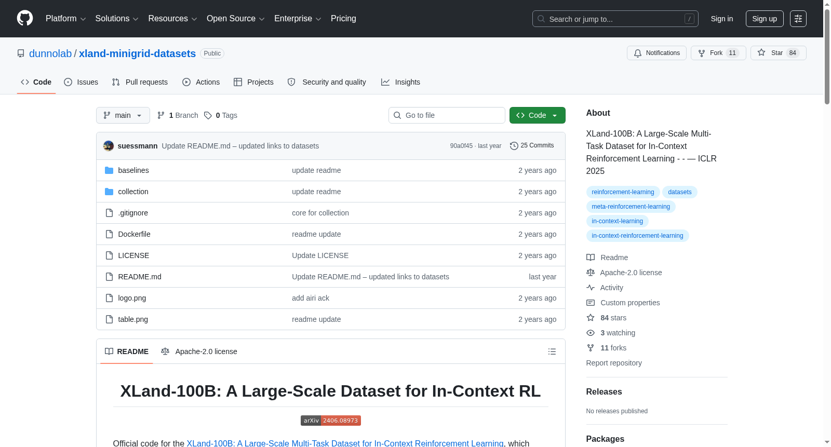Open the README.md file name
This screenshot has width=831, height=447.
[x=140, y=277]
